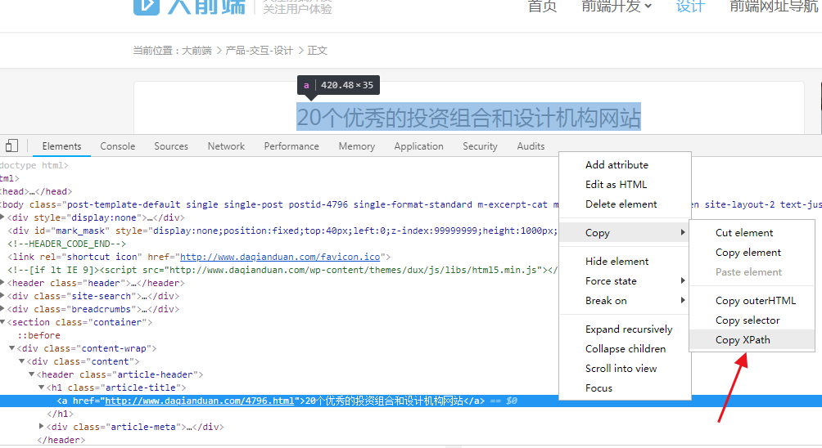
Task: Select Edit as HTML menu entry
Action: [x=625, y=185]
